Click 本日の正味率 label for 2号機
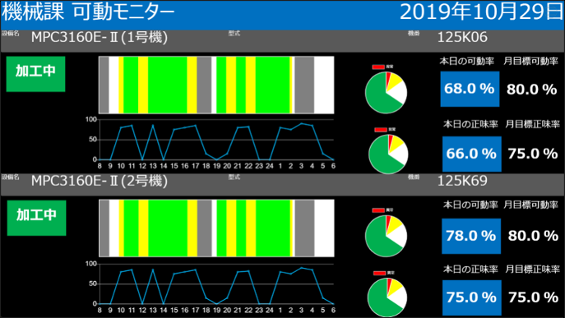 [470, 270]
